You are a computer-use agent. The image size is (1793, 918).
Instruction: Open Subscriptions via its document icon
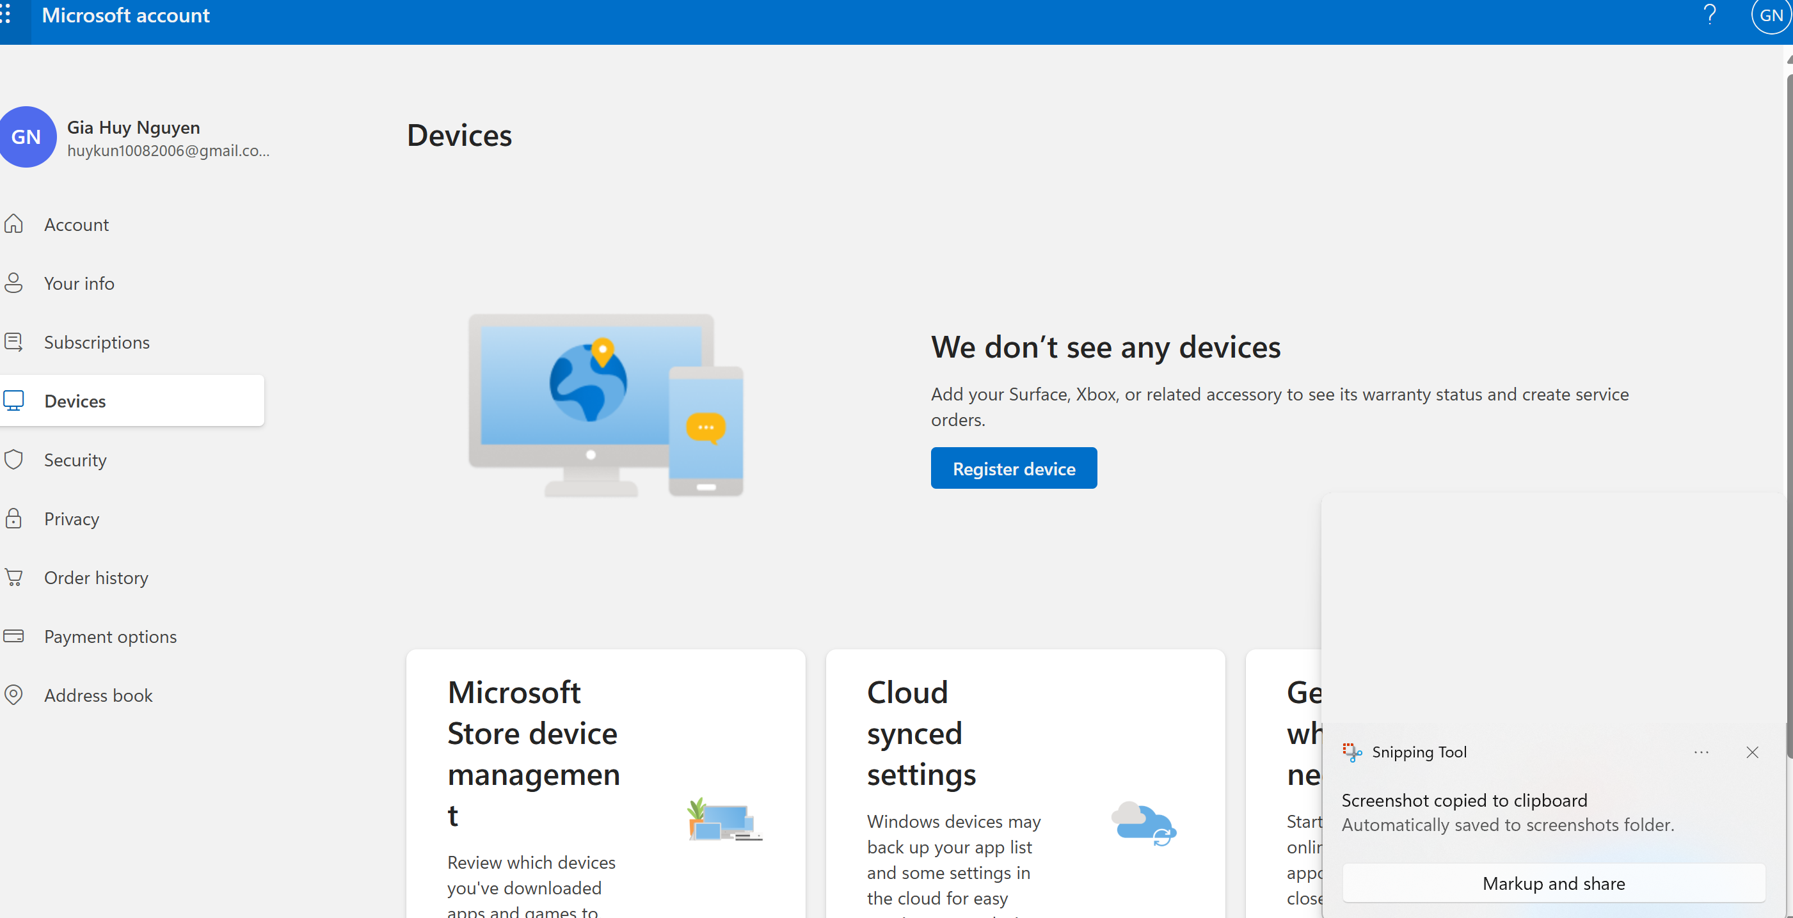(x=14, y=342)
